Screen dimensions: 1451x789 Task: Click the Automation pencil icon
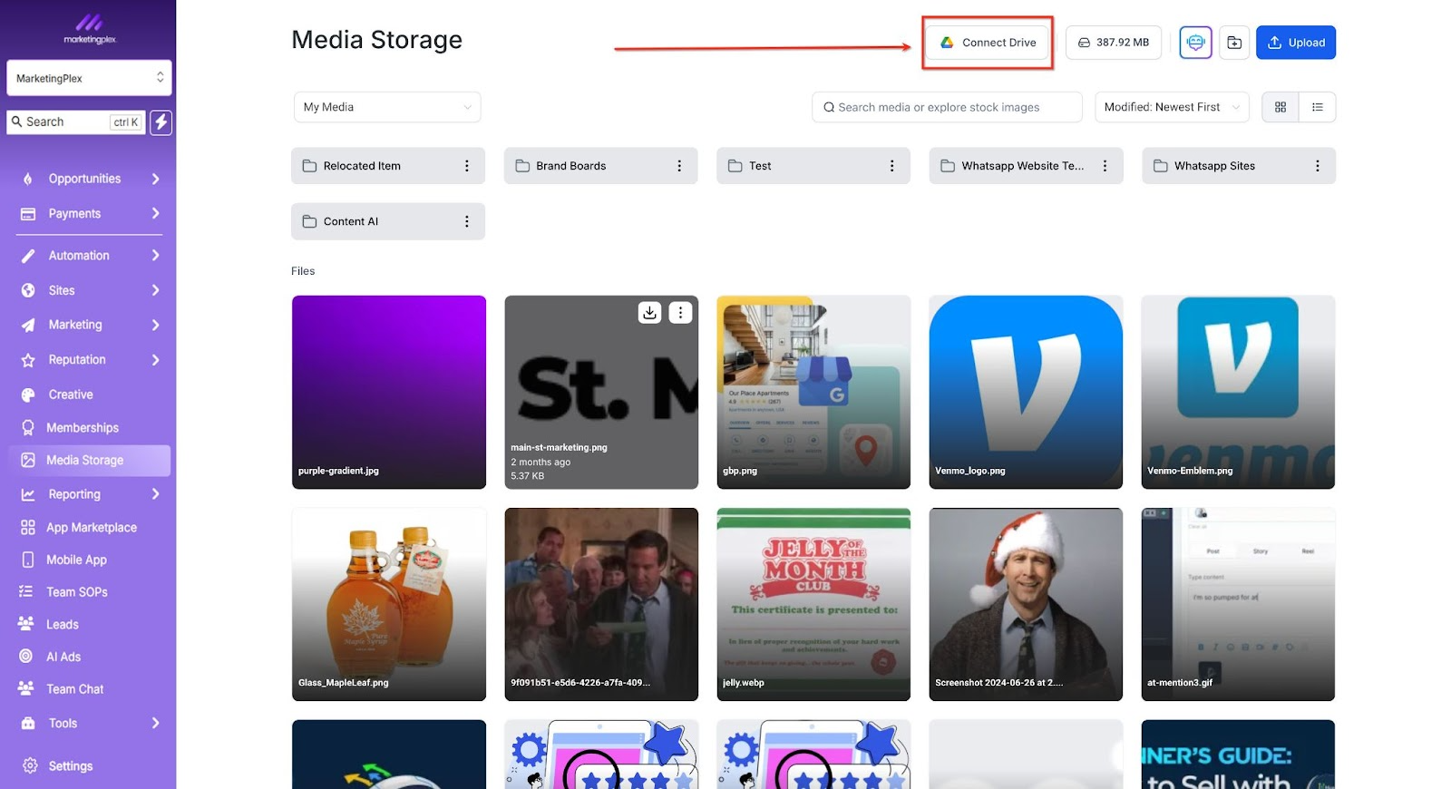[x=28, y=256]
